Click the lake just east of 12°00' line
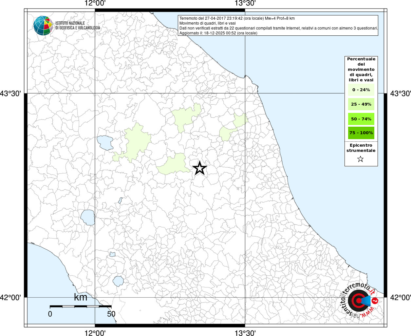This screenshot has height=336, width=411. point(105,143)
